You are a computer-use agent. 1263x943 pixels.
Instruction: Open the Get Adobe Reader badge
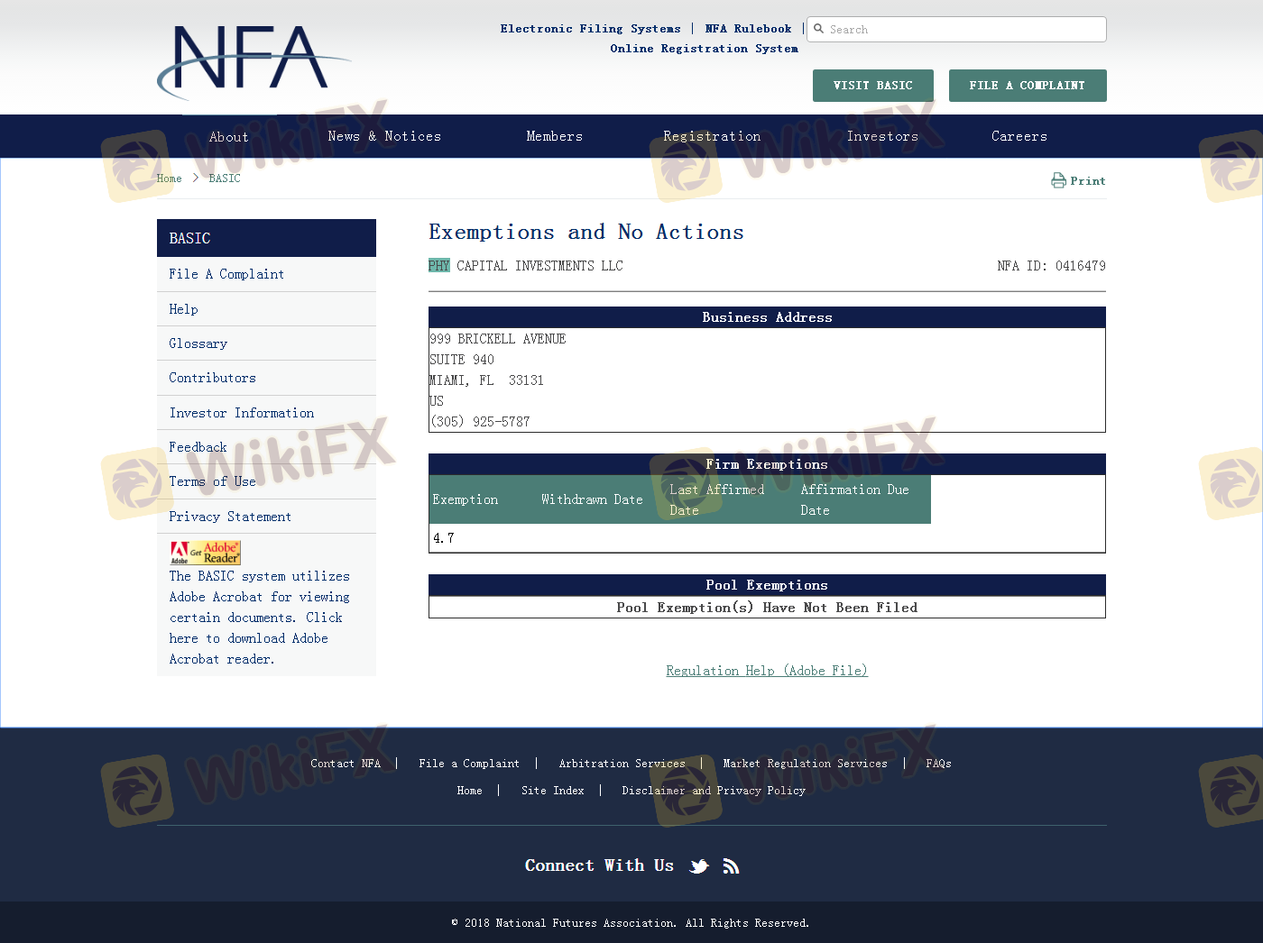tap(206, 553)
